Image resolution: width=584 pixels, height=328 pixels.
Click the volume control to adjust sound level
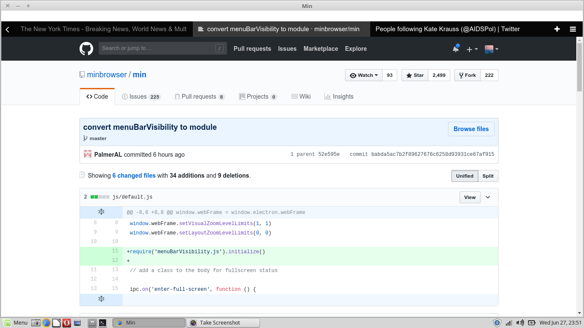tap(520, 322)
